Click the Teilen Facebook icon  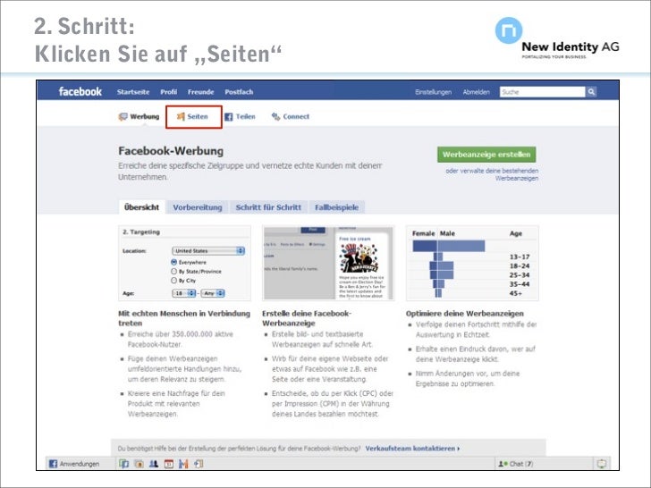coord(229,117)
